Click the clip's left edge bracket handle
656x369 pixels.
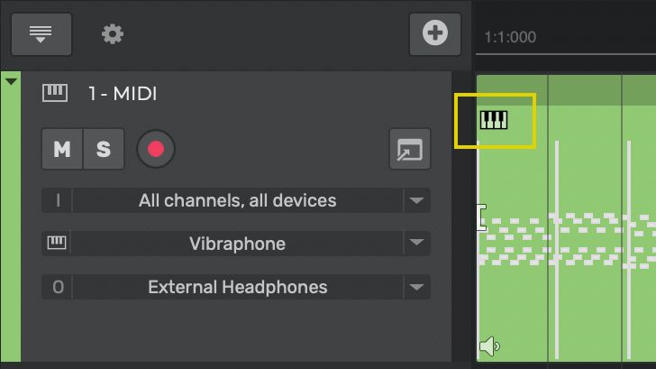click(x=481, y=217)
